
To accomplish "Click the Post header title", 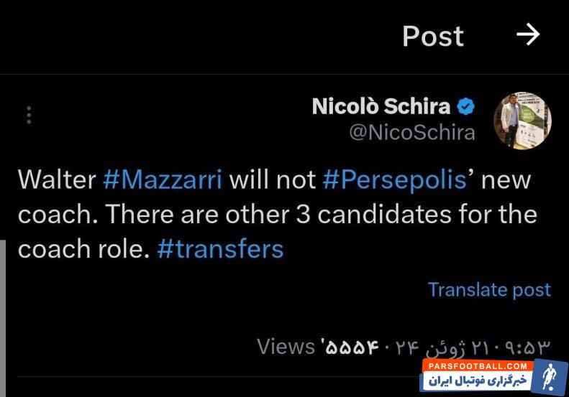I will click(x=432, y=36).
